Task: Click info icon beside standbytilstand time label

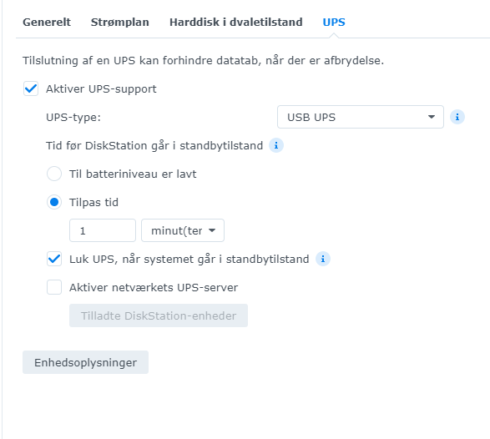Action: coord(276,145)
